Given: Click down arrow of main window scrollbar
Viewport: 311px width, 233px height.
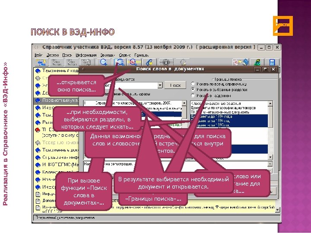Looking at the screenshot, I should (x=277, y=210).
